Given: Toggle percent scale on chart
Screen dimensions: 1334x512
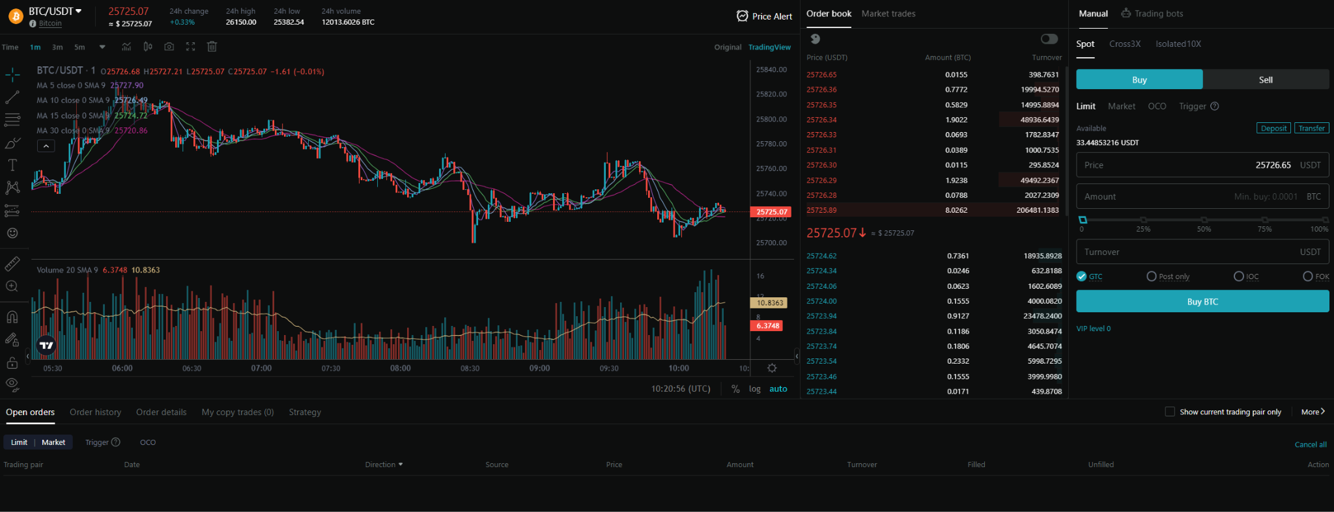Looking at the screenshot, I should 735,389.
